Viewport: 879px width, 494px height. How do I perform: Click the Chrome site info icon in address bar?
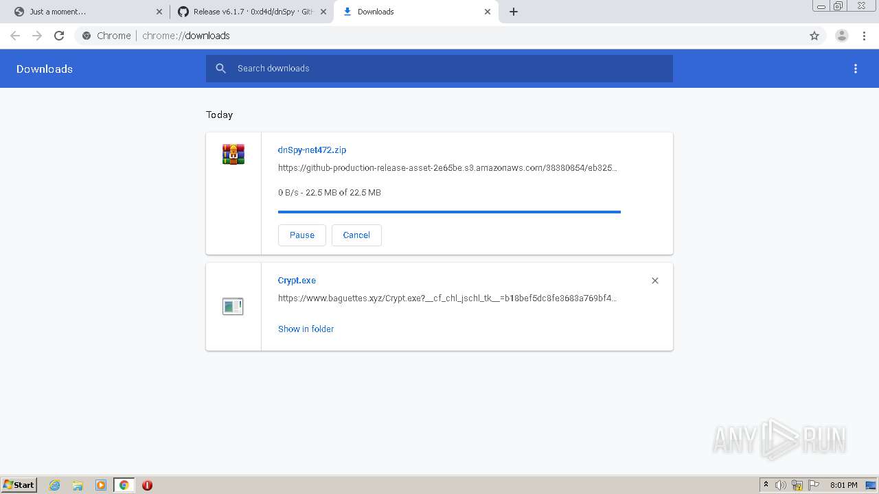87,36
